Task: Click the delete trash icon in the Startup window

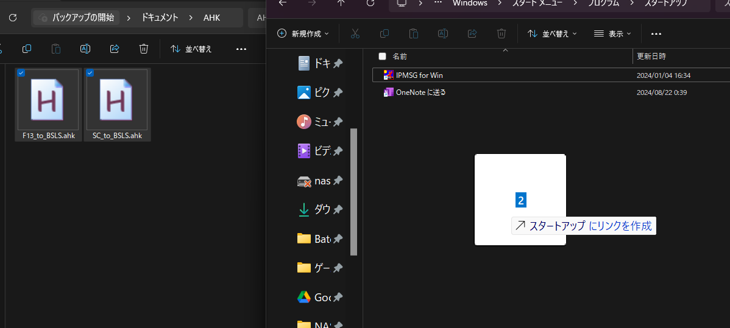Action: tap(501, 33)
